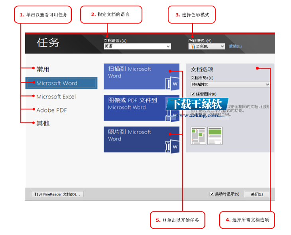Select the 其他 task category
Image resolution: width=291 pixels, height=235 pixels.
tap(43, 123)
